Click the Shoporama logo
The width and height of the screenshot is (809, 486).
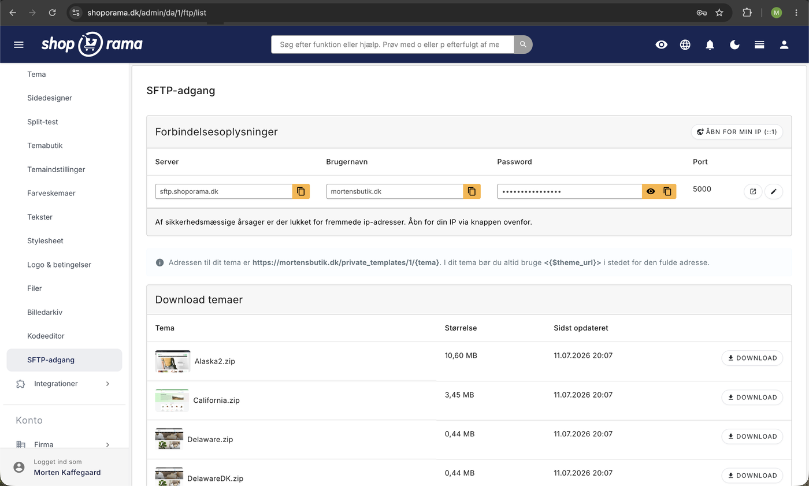click(92, 44)
